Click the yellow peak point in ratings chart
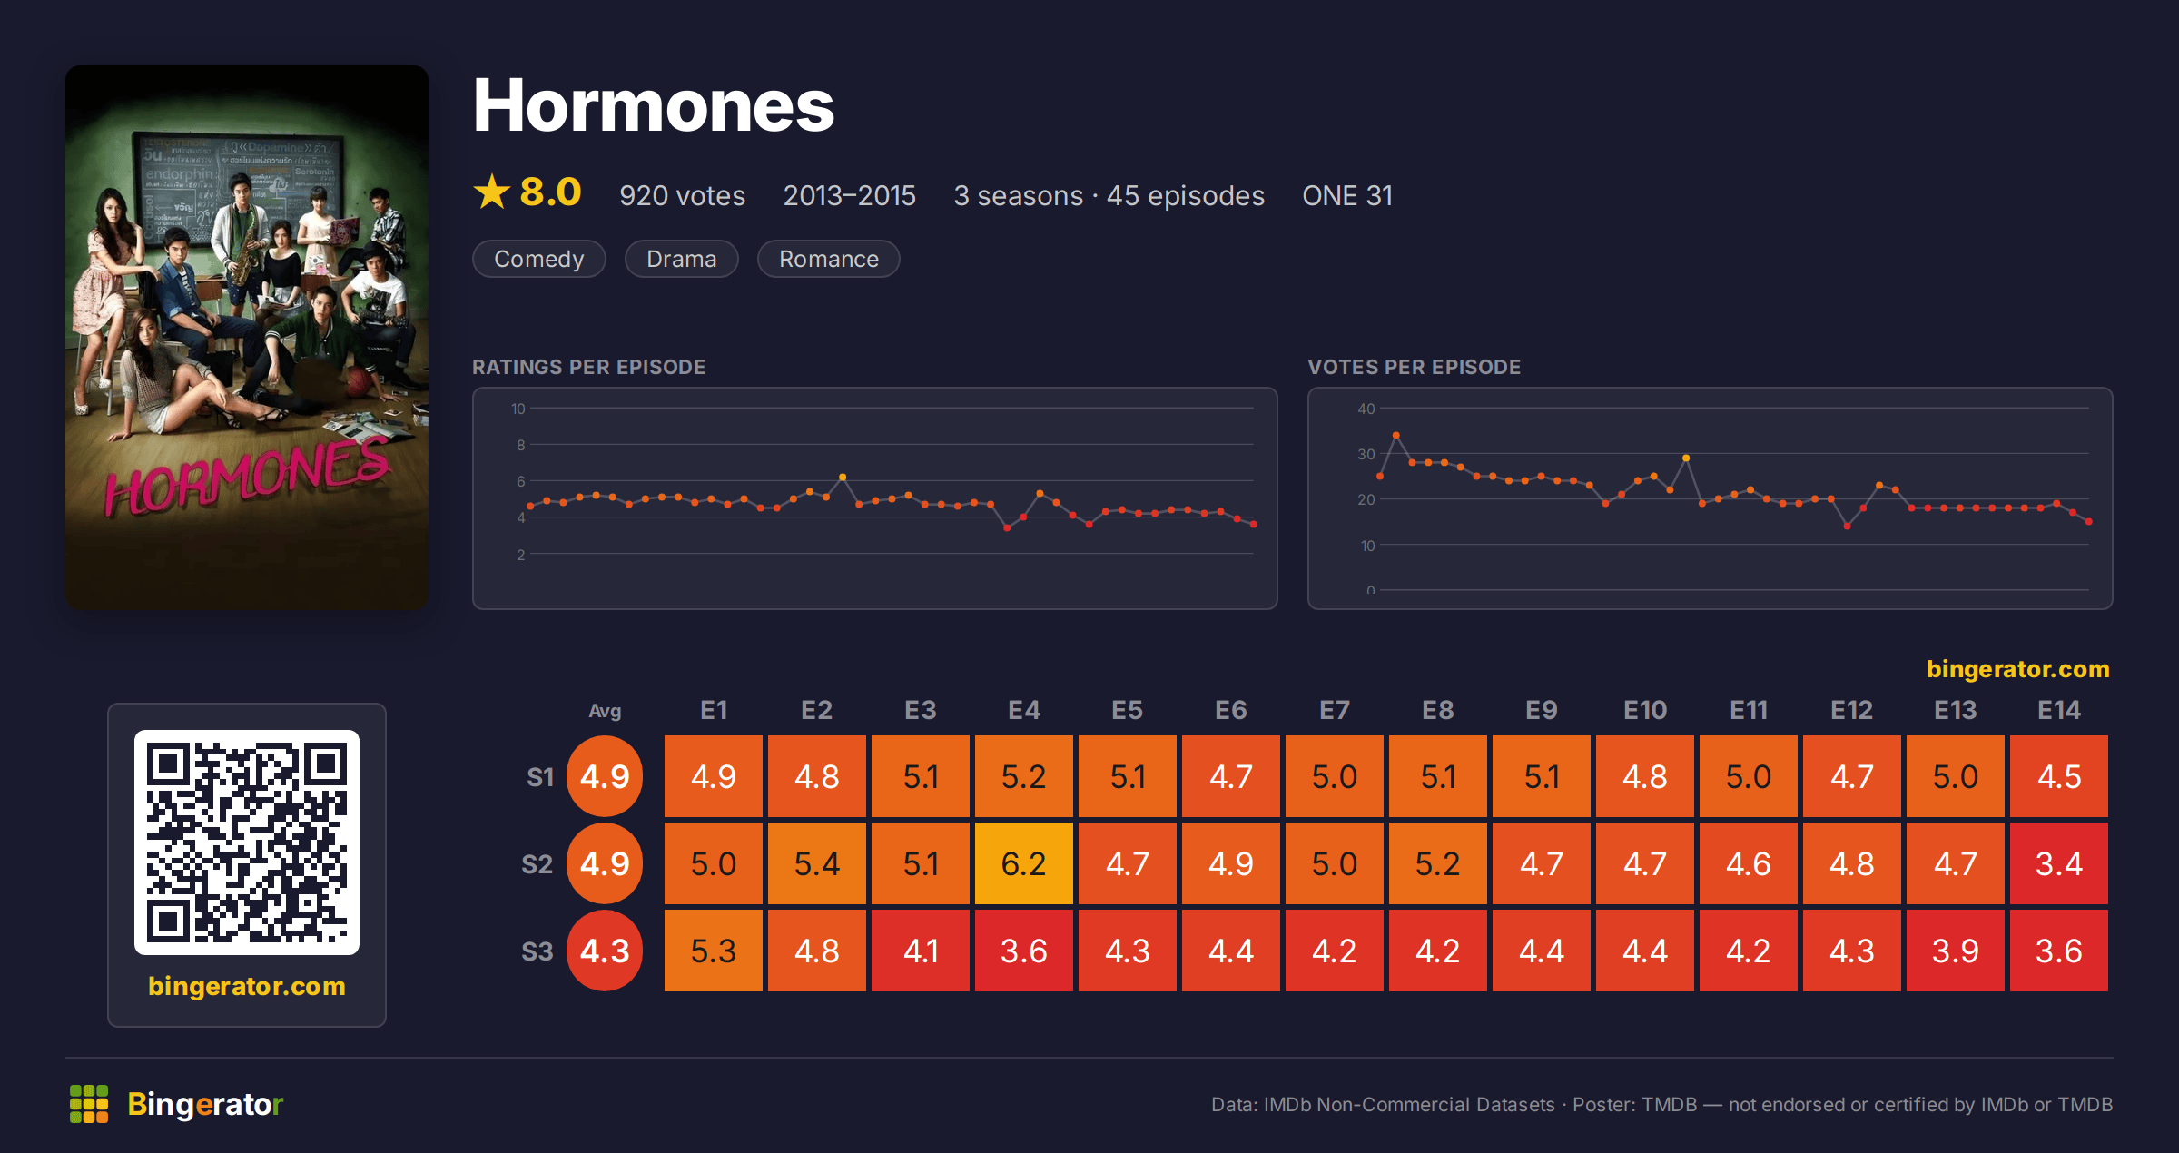The image size is (2179, 1153). pyautogui.click(x=843, y=477)
